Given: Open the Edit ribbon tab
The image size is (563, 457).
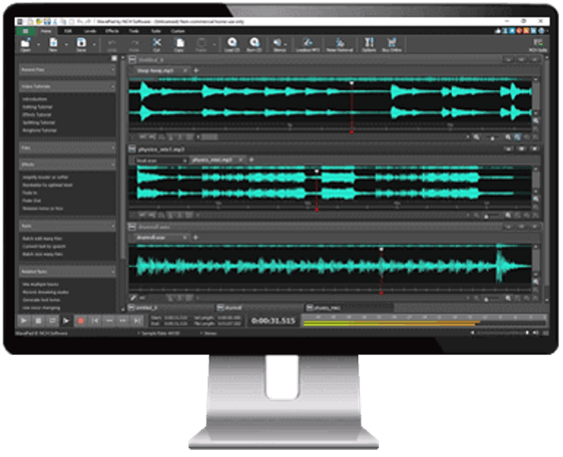Looking at the screenshot, I should (68, 32).
